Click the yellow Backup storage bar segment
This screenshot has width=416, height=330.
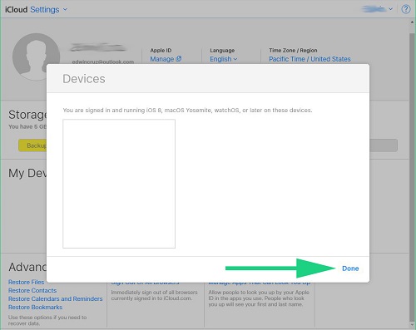pyautogui.click(x=32, y=145)
